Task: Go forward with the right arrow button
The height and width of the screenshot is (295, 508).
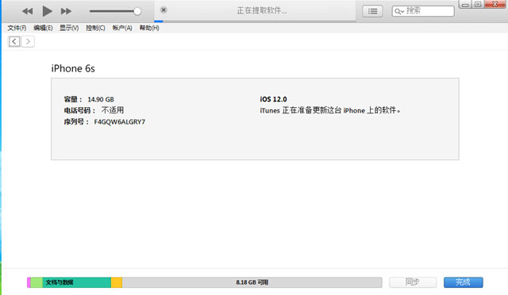Action: [x=28, y=41]
